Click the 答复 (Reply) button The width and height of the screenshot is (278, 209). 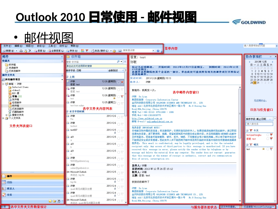(40, 51)
